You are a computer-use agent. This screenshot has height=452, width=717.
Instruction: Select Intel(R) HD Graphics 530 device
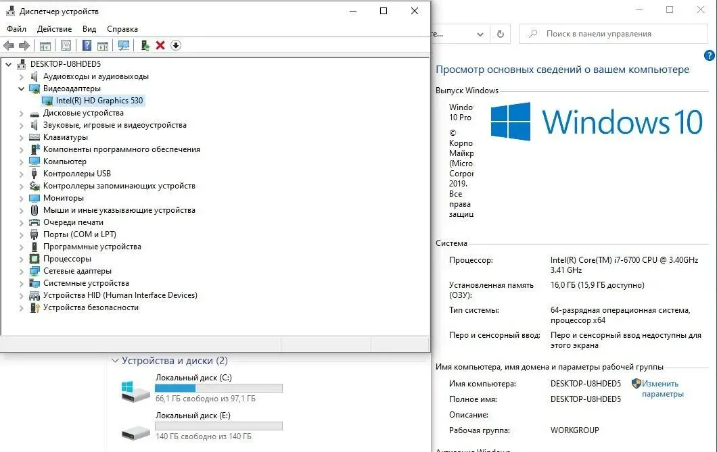coord(99,101)
